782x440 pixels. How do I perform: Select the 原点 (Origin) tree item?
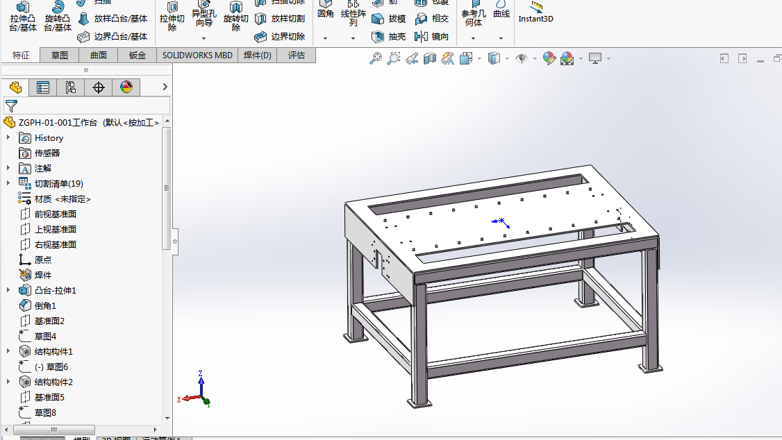[35, 260]
